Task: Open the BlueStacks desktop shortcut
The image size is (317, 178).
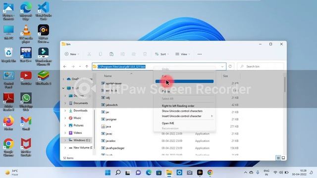Action: pos(44,78)
